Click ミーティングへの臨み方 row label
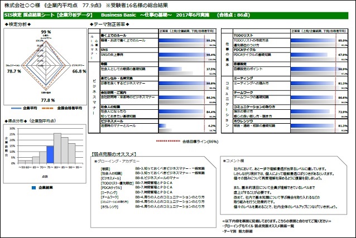 pyautogui.click(x=251, y=83)
